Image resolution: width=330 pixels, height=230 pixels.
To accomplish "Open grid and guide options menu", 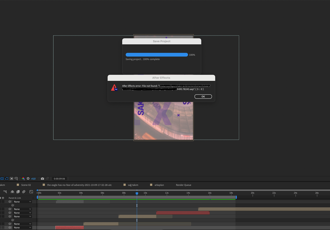I will point(16,179).
